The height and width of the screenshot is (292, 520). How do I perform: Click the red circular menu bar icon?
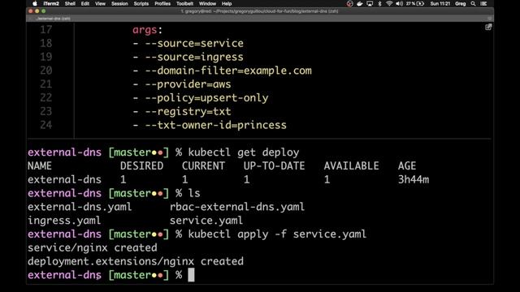coord(350,3)
